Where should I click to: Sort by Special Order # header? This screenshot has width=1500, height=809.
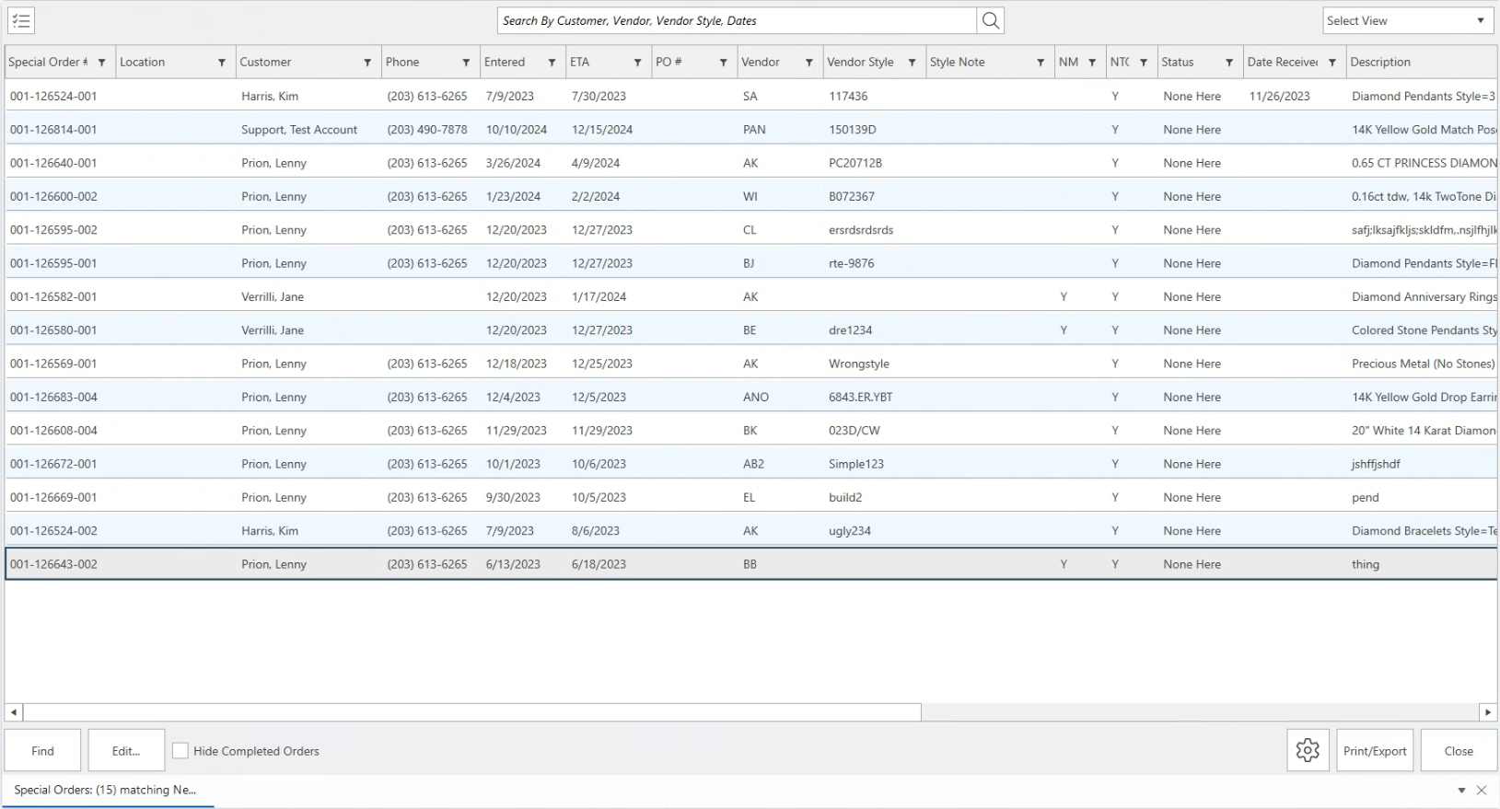(48, 63)
